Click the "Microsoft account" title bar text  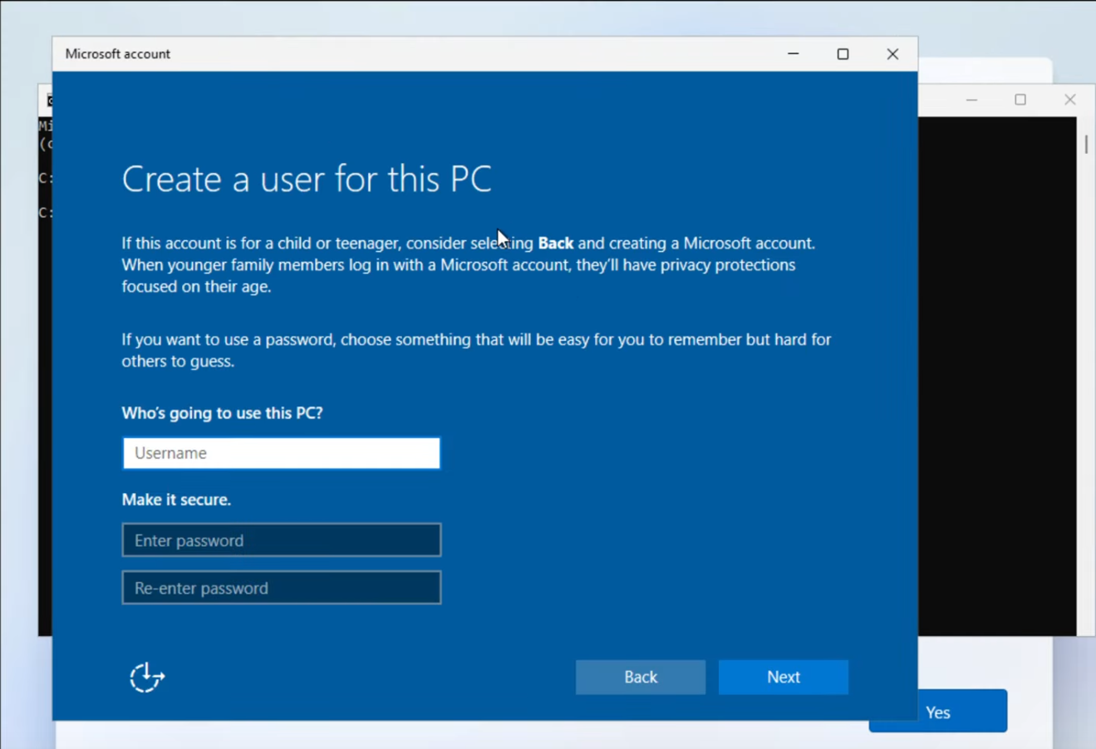pyautogui.click(x=117, y=54)
